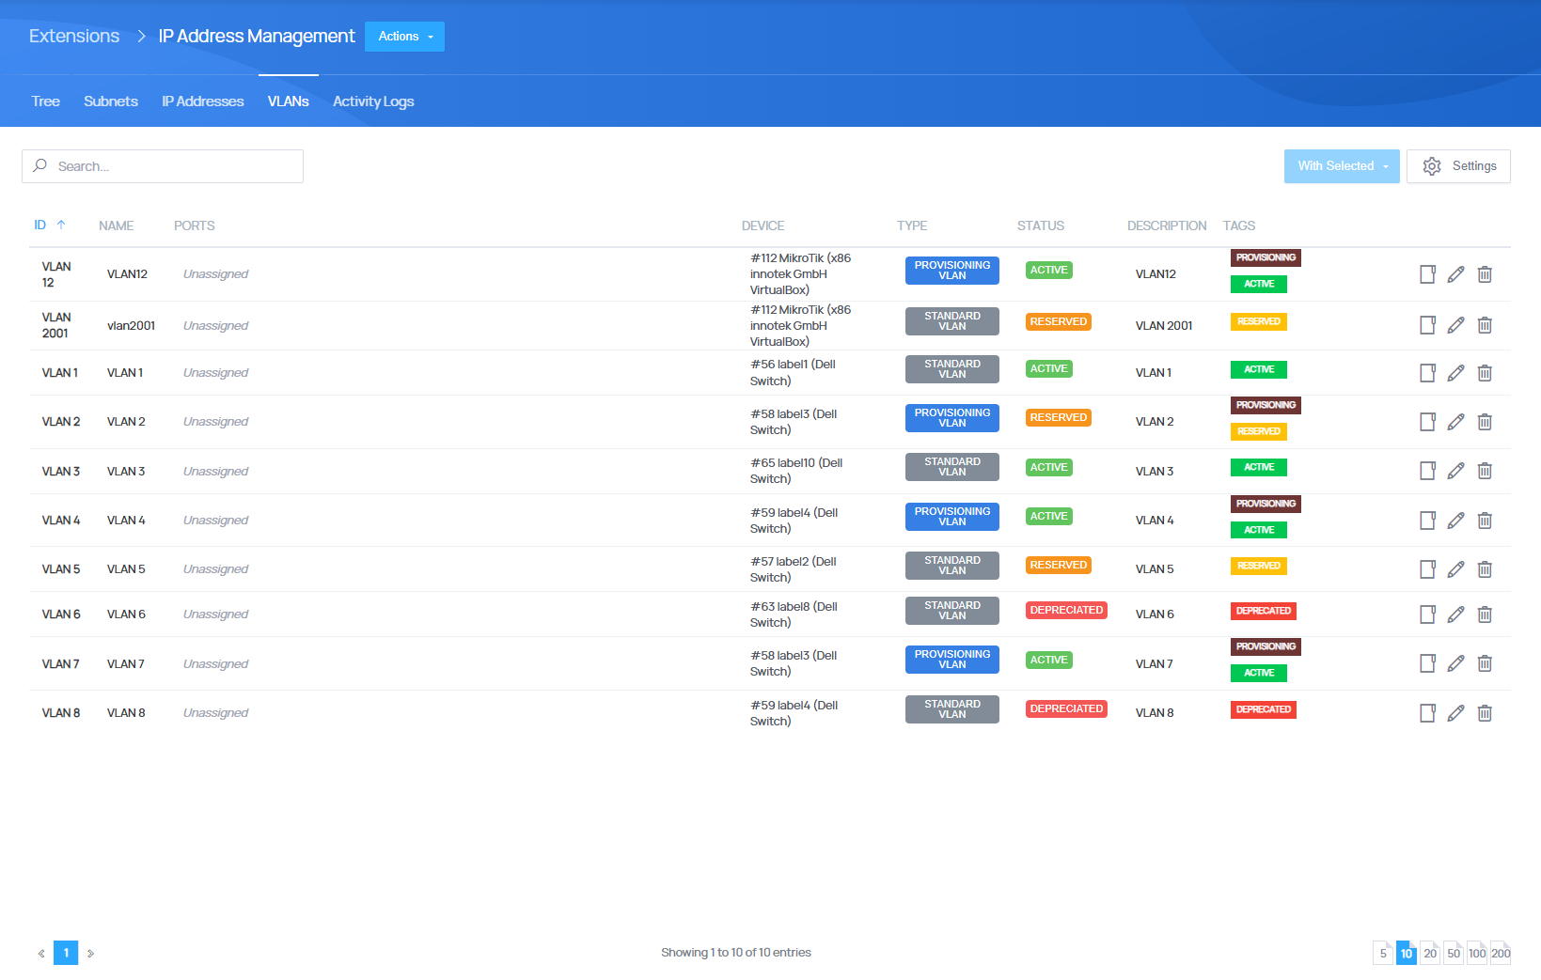Delete vlan2001 using trash icon
Image resolution: width=1541 pixels, height=980 pixels.
[x=1485, y=325]
